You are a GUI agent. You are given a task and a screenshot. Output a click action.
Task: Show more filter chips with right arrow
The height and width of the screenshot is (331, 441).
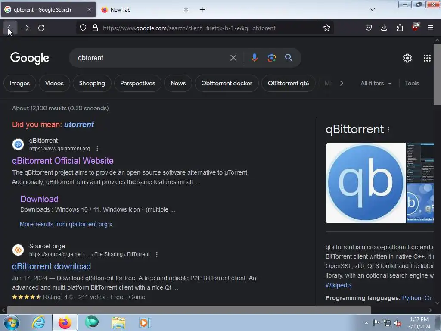point(341,83)
